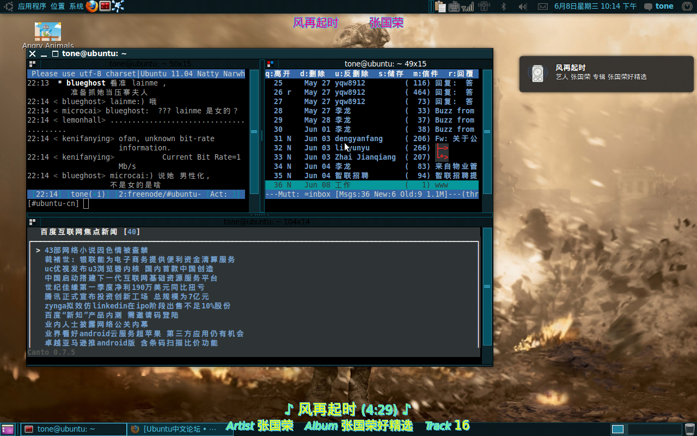Open the sound volume indicator
The width and height of the screenshot is (697, 436).
point(523,7)
